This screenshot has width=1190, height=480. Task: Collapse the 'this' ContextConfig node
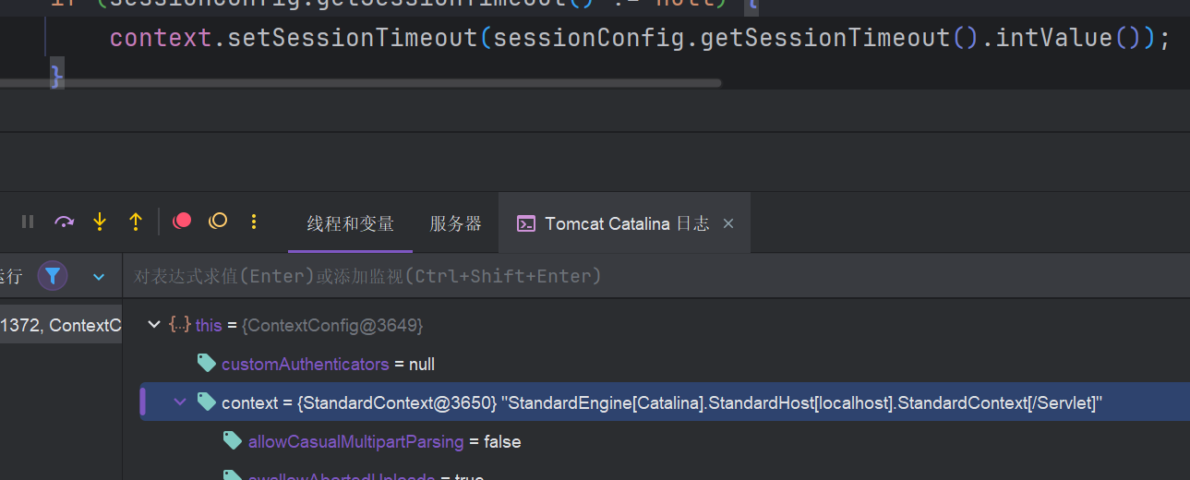pyautogui.click(x=153, y=325)
